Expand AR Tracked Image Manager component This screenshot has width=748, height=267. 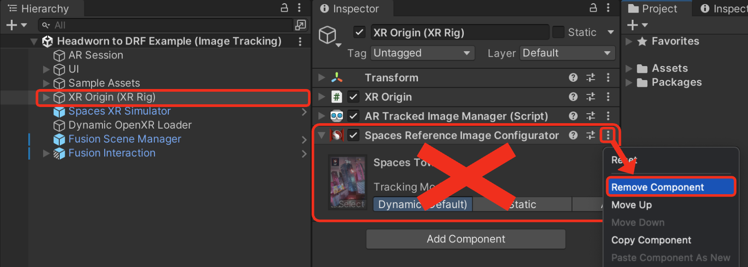(321, 116)
